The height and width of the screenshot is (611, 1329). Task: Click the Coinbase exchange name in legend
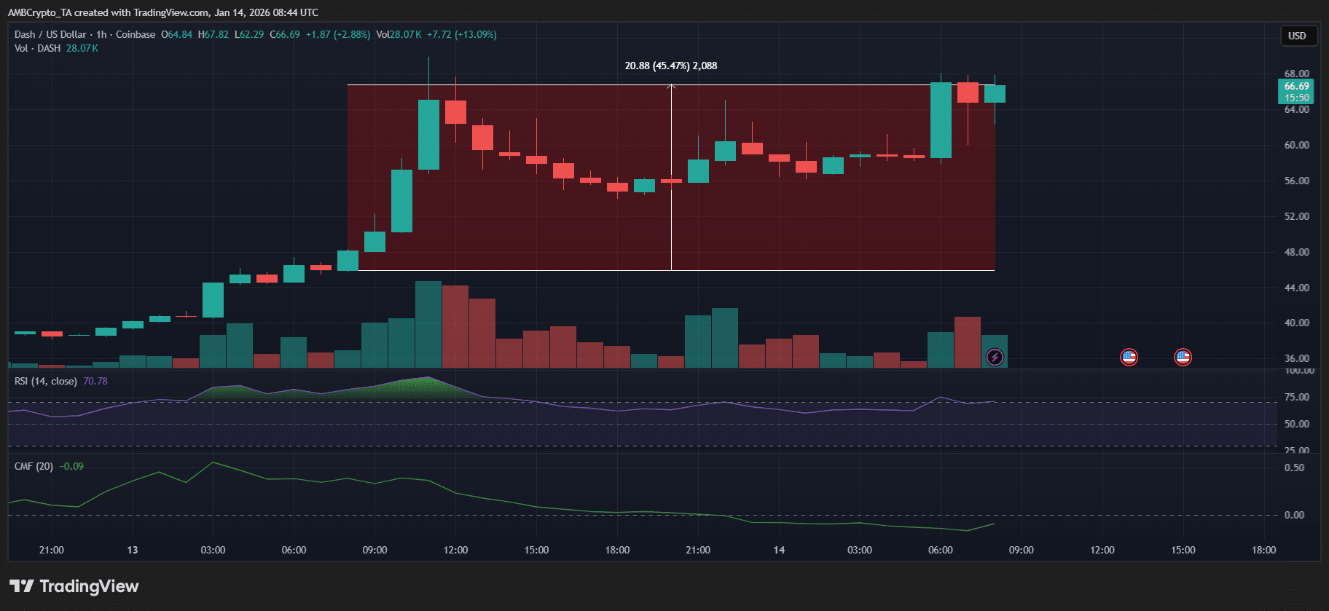(x=136, y=34)
